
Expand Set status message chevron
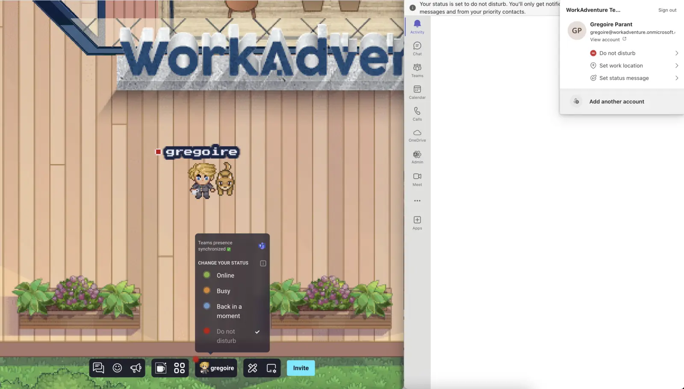(677, 78)
